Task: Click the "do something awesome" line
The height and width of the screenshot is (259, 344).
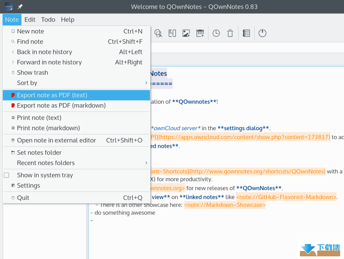Action: click(125, 213)
